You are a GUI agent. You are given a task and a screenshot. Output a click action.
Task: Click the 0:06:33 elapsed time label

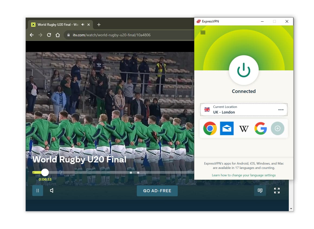pos(45,179)
